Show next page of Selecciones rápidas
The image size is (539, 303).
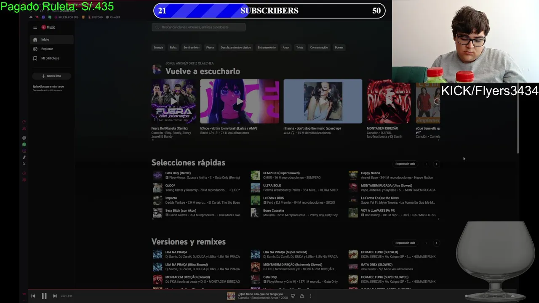[436, 164]
